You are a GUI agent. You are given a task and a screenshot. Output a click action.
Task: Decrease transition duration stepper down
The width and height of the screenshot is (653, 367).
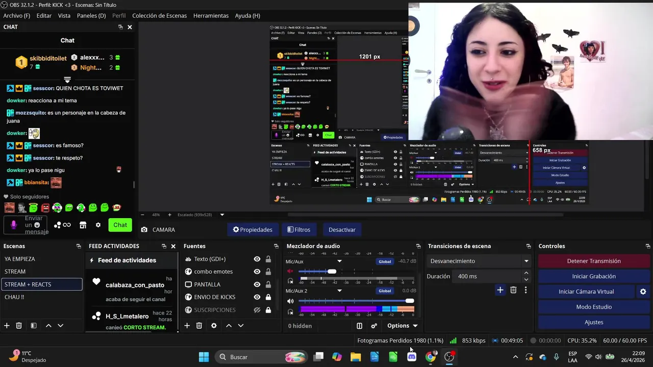pyautogui.click(x=526, y=279)
